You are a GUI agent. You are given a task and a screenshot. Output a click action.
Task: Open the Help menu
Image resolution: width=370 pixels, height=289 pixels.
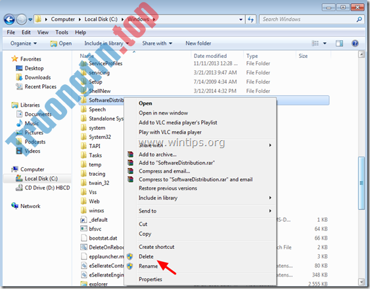click(80, 32)
